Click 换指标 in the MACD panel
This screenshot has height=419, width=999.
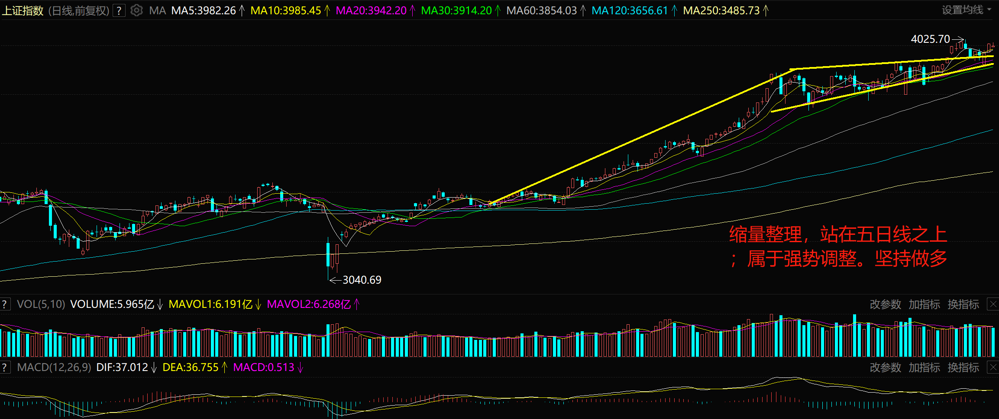tap(963, 368)
